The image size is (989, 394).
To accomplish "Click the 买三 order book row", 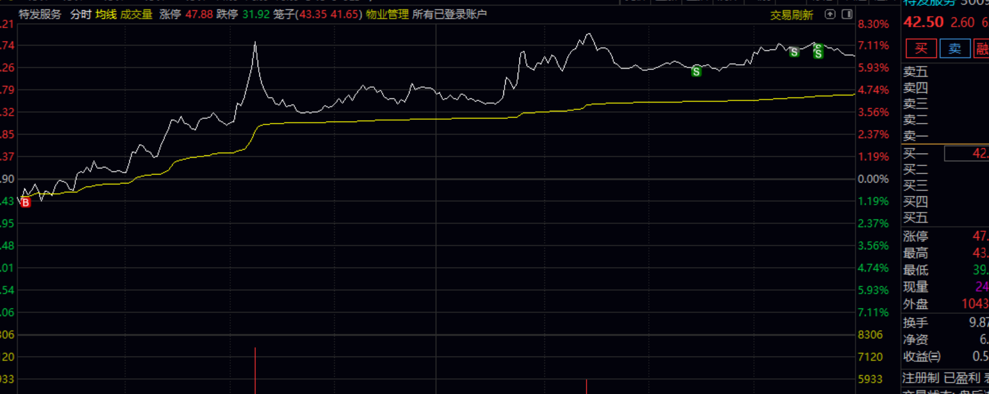I will [x=945, y=186].
